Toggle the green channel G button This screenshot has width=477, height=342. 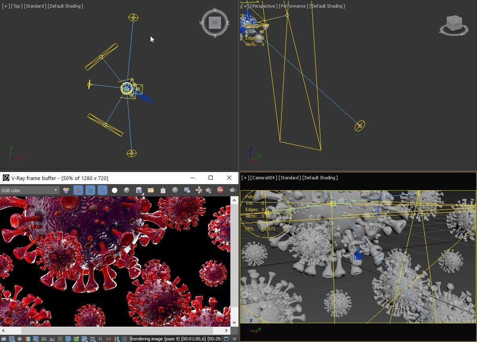[x=90, y=191]
